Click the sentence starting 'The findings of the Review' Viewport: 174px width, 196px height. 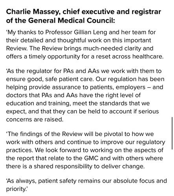pos(86,142)
